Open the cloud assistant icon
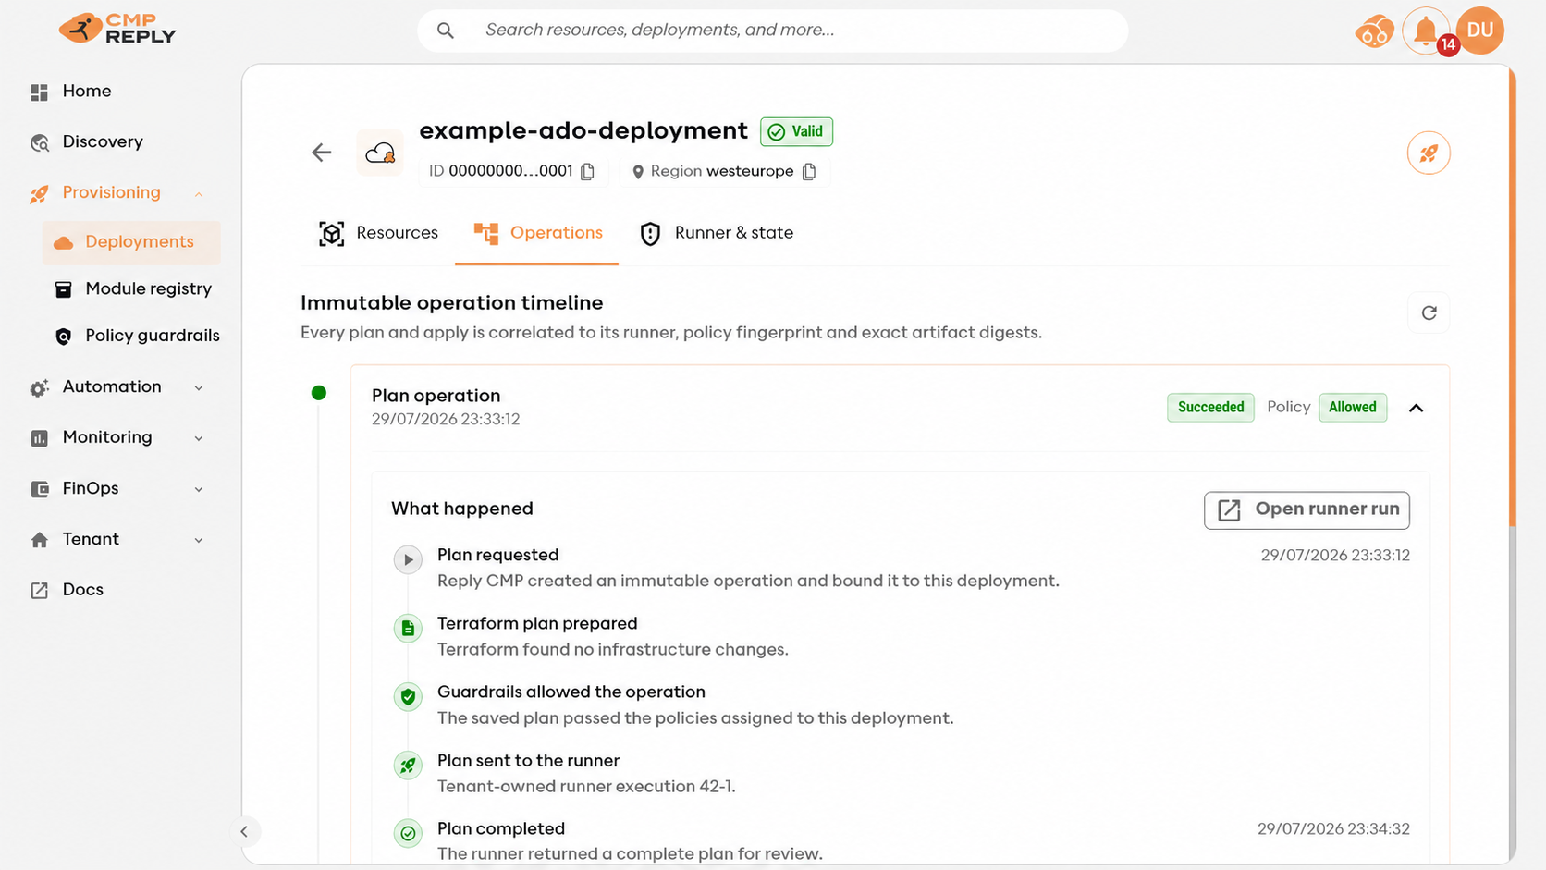This screenshot has width=1546, height=870. tap(1374, 31)
